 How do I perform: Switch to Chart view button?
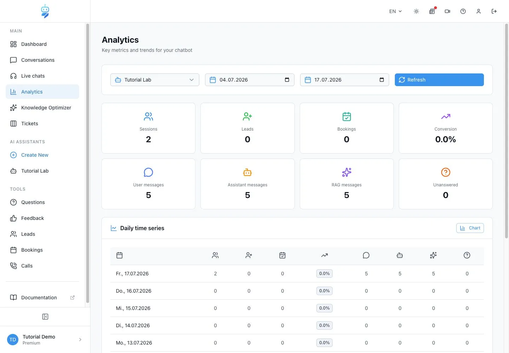click(470, 228)
